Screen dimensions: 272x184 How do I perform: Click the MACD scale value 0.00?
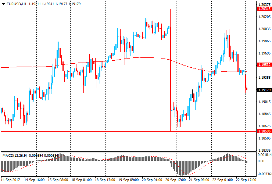(x=261, y=161)
